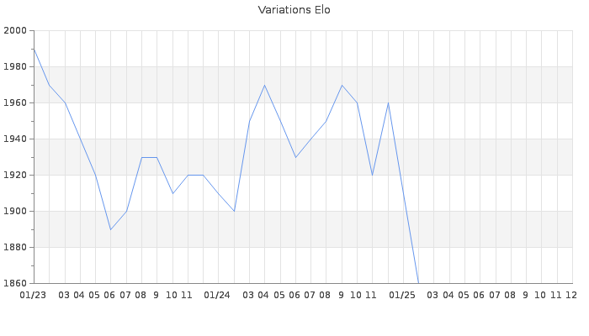
Task: Click the 1940 y-axis label
Action: 15,139
